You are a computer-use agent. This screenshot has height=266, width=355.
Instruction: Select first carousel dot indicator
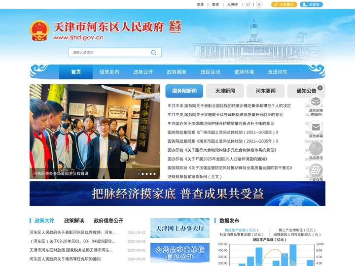click(x=139, y=174)
